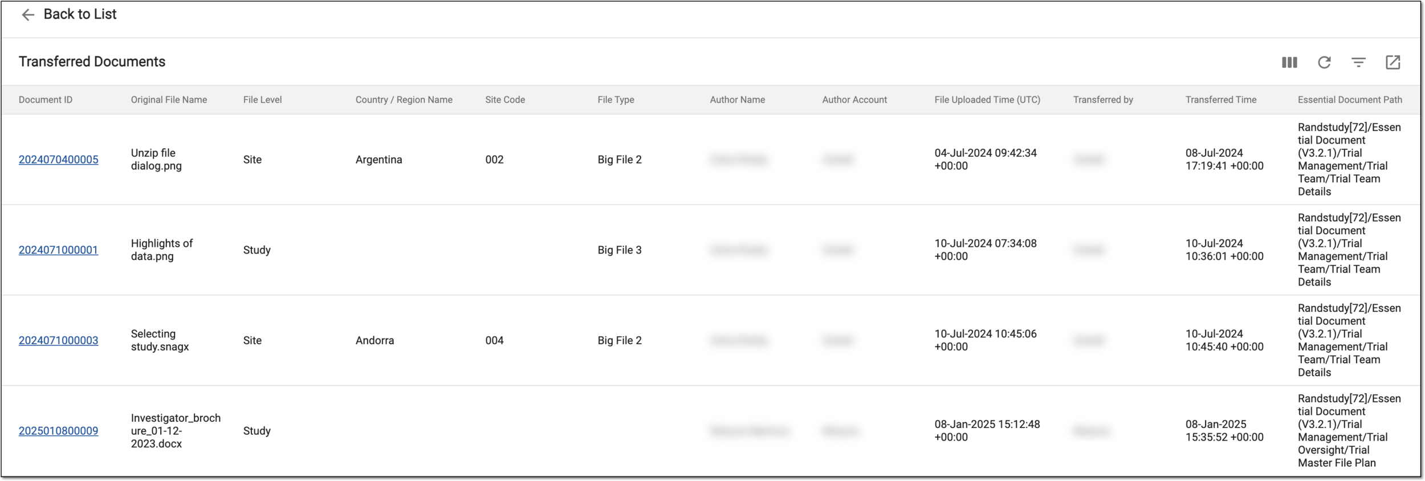Click the Original File Name column header

[169, 100]
